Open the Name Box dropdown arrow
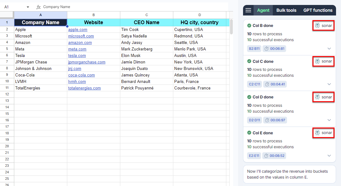This screenshot has width=341, height=186. (28, 7)
